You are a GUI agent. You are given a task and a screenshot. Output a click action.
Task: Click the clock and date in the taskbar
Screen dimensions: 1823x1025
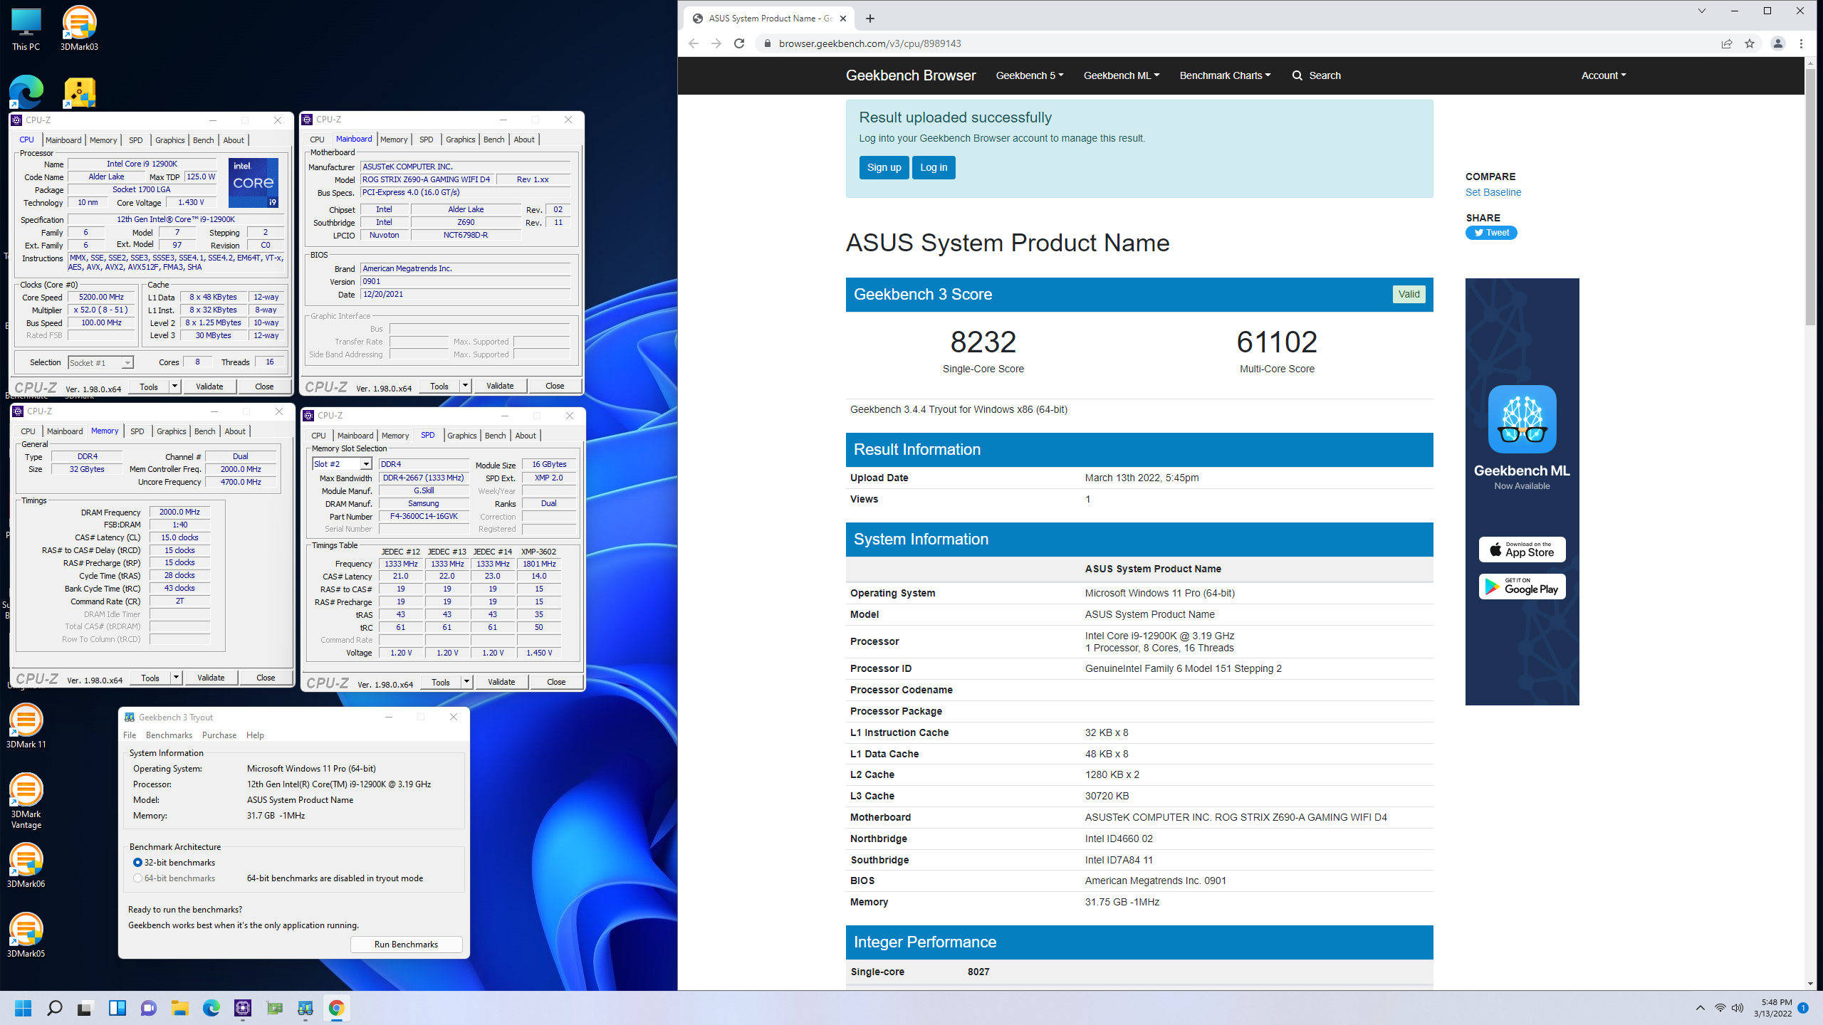coord(1773,1008)
